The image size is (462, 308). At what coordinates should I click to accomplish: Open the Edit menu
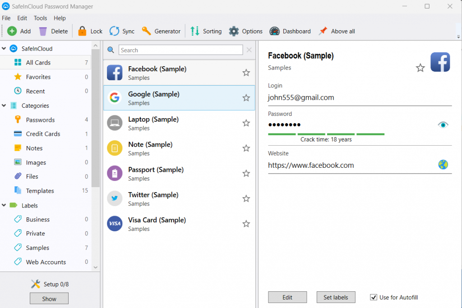tap(22, 18)
